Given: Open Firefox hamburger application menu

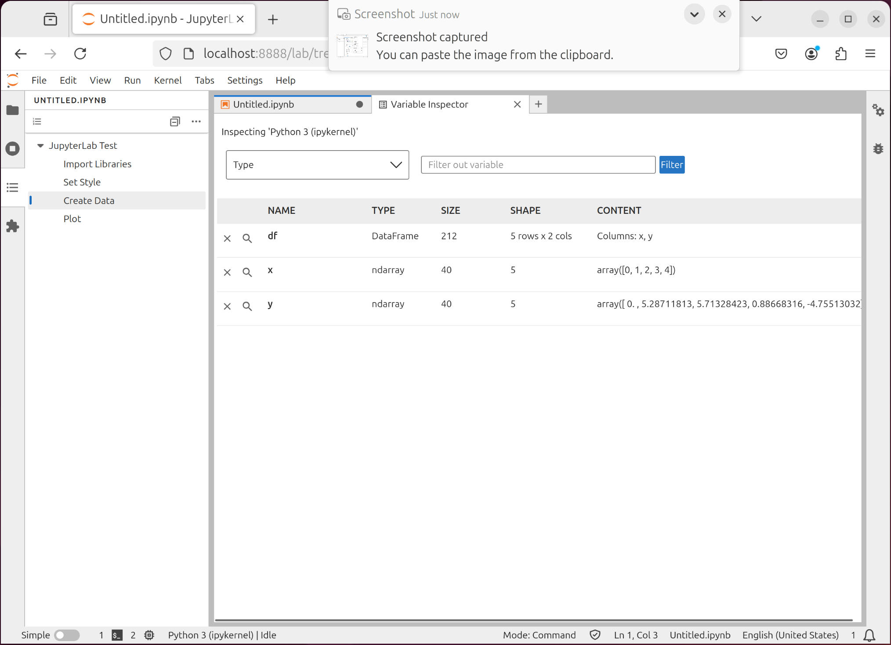Looking at the screenshot, I should tap(870, 54).
